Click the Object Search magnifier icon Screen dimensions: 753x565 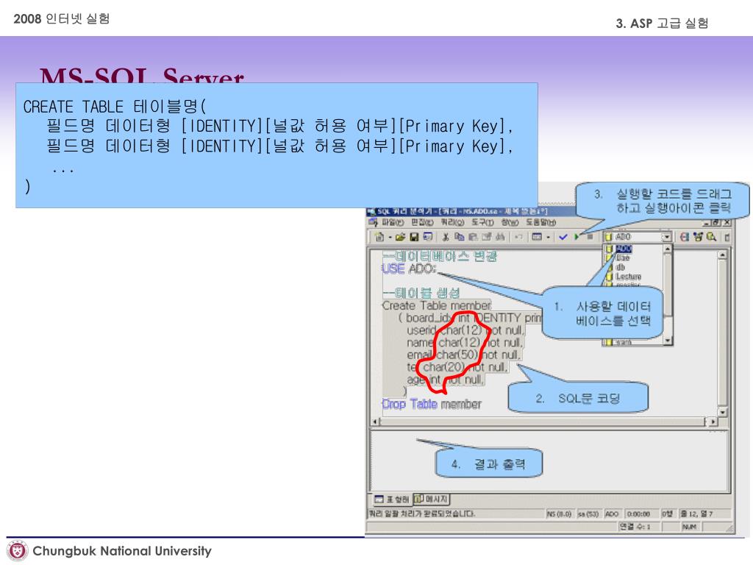tap(711, 237)
